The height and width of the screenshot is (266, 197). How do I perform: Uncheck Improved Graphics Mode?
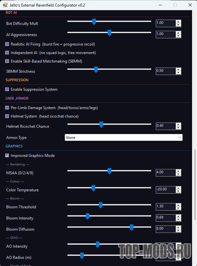point(7,156)
